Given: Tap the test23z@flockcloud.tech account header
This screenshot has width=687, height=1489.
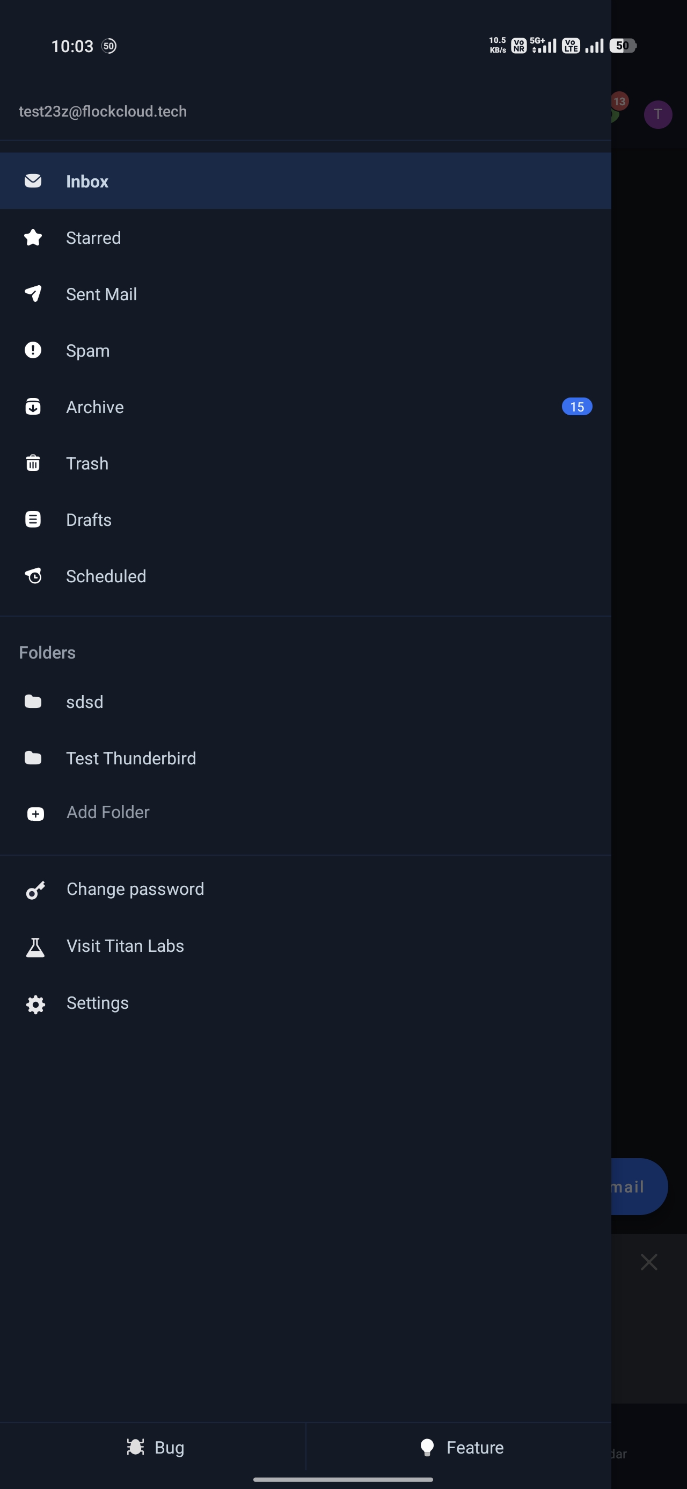Looking at the screenshot, I should [103, 111].
